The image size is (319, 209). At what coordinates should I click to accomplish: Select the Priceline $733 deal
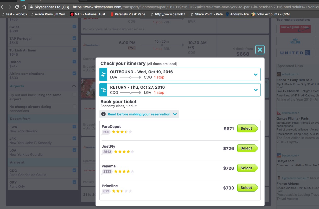247,188
